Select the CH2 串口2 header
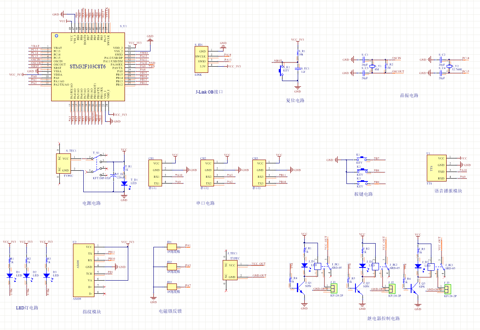Image resolution: width=480 pixels, height=330 pixels. pyautogui.click(x=207, y=173)
